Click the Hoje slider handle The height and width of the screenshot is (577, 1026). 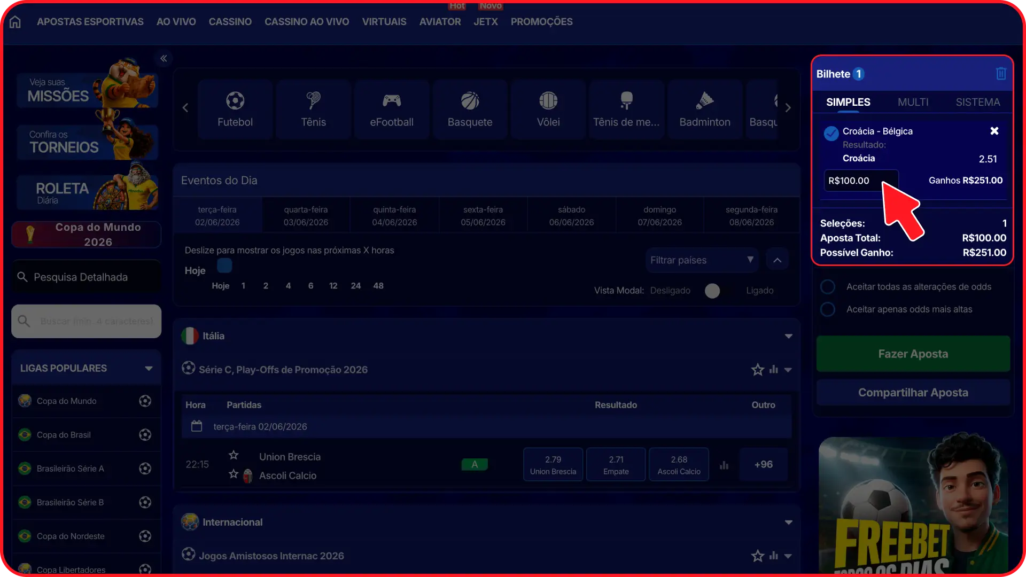pyautogui.click(x=224, y=265)
